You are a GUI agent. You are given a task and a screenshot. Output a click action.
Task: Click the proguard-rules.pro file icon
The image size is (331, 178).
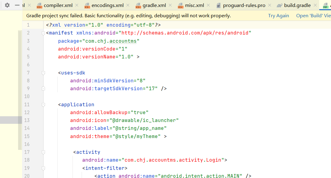219,5
